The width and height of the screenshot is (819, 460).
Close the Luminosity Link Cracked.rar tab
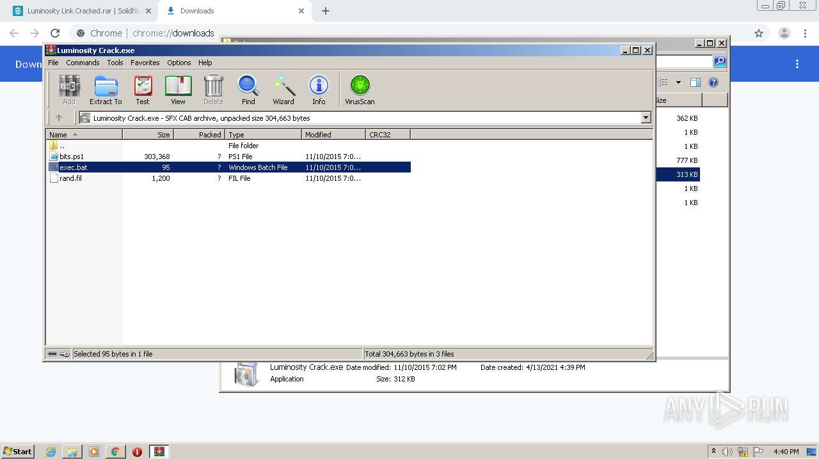pos(148,11)
